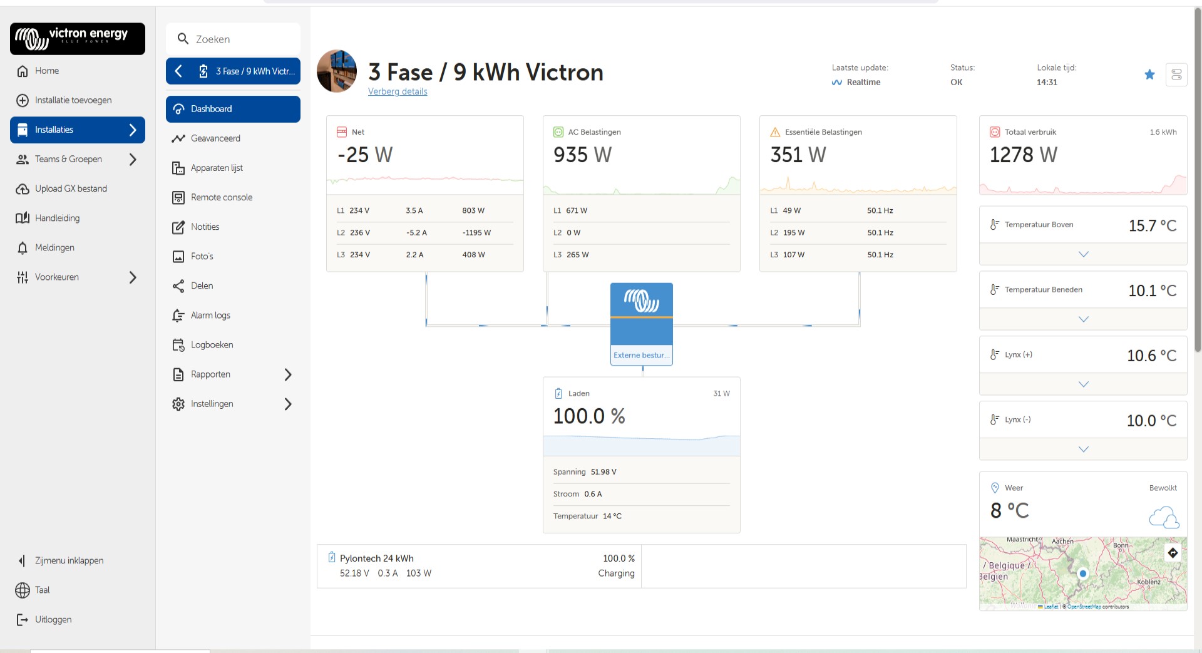Screen dimensions: 1202x653
Task: Expand the Installaties menu chevron
Action: (x=132, y=130)
